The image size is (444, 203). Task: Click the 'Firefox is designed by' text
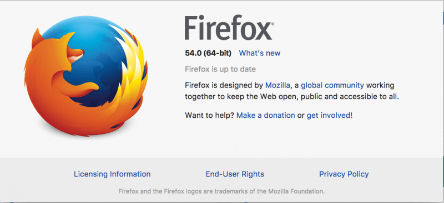[x=224, y=85]
